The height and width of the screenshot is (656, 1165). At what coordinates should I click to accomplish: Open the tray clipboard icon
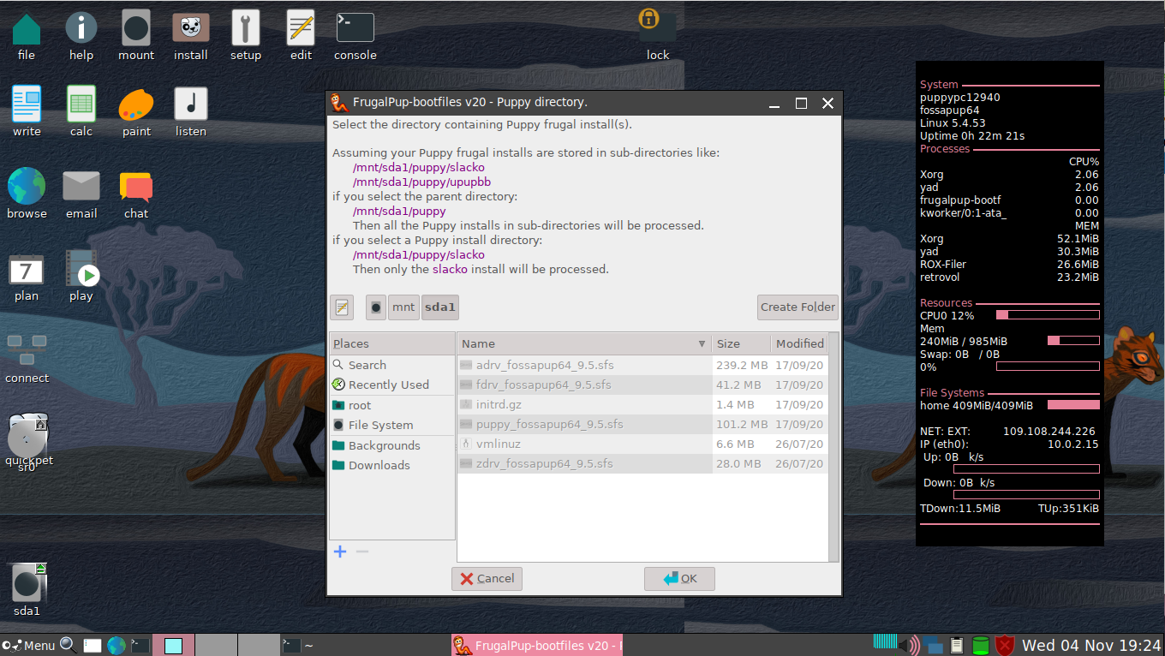[x=958, y=645]
